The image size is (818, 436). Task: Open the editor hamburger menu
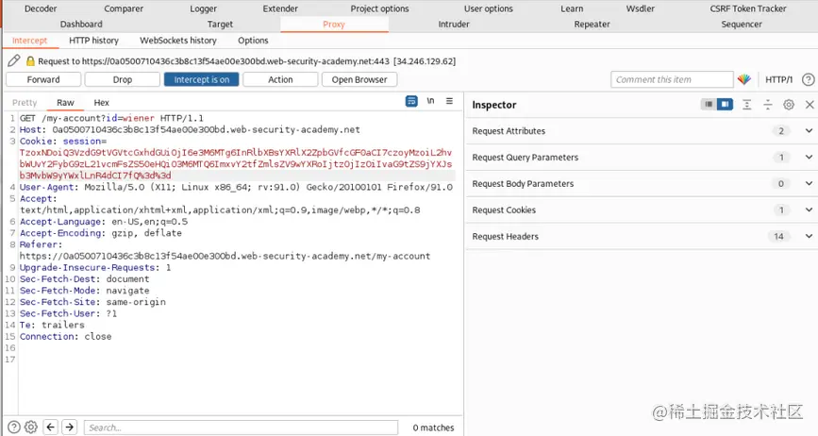point(449,101)
